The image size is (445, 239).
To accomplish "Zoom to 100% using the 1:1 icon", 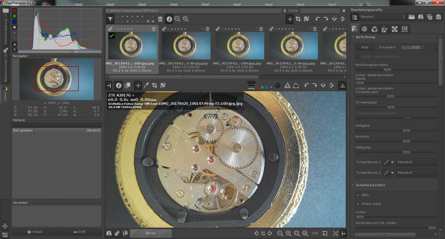I will [305, 233].
